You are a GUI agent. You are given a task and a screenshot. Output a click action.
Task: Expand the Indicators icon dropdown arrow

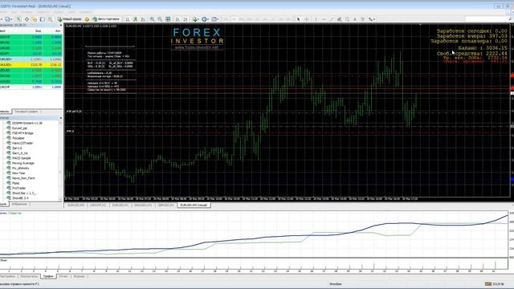(198, 19)
